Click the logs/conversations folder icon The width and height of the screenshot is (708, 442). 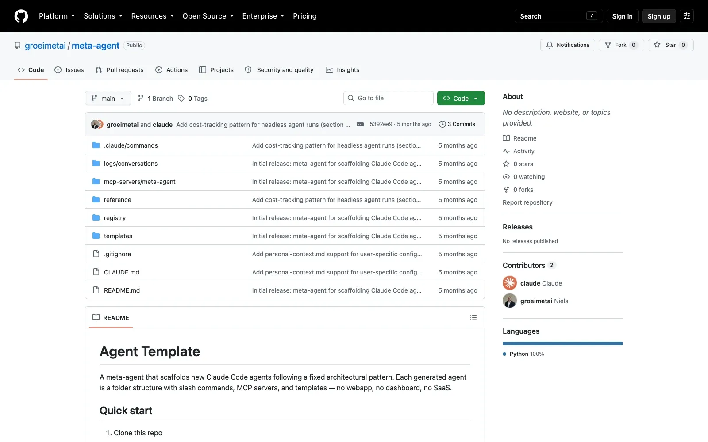(96, 163)
